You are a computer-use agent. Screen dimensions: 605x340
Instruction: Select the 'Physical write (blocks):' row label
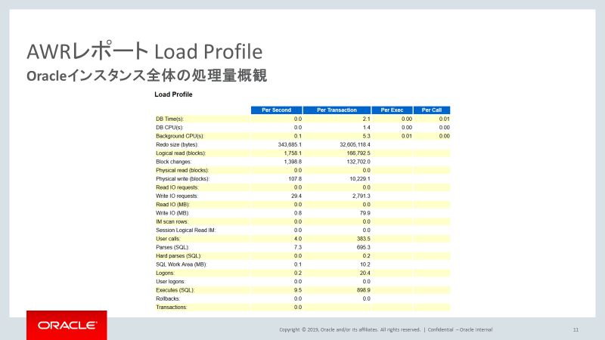(182, 179)
